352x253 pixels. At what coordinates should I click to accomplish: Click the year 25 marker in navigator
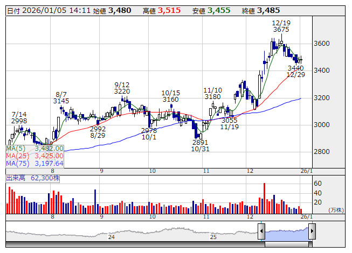click(x=213, y=237)
